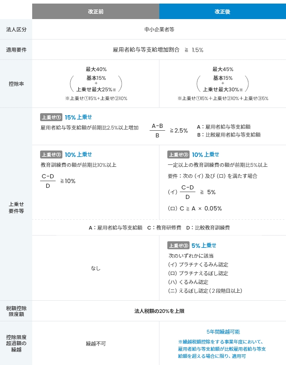Image resolution: width=286 pixels, height=365 pixels.
Task: Select the 5%上乗せ heading
Action: click(204, 245)
